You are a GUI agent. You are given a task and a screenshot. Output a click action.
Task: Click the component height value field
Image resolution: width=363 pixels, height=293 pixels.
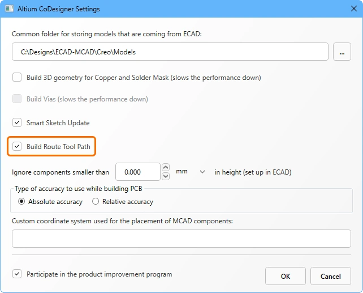pyautogui.click(x=137, y=172)
